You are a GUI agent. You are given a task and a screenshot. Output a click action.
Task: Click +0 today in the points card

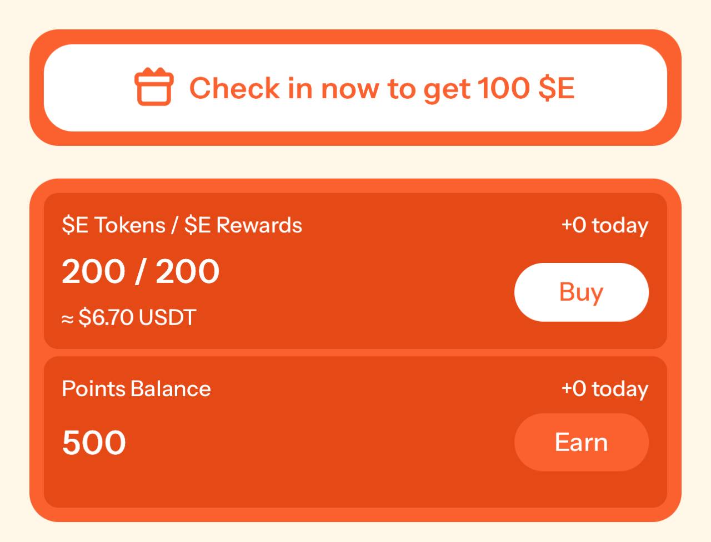click(604, 389)
